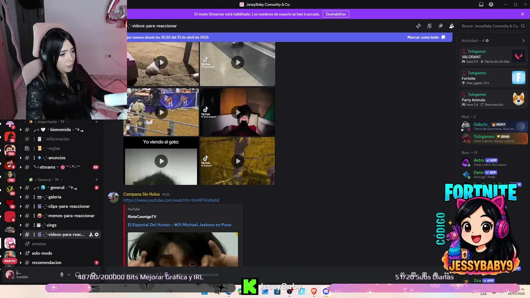
Task: Open notification settings bell icon
Action: [429, 26]
